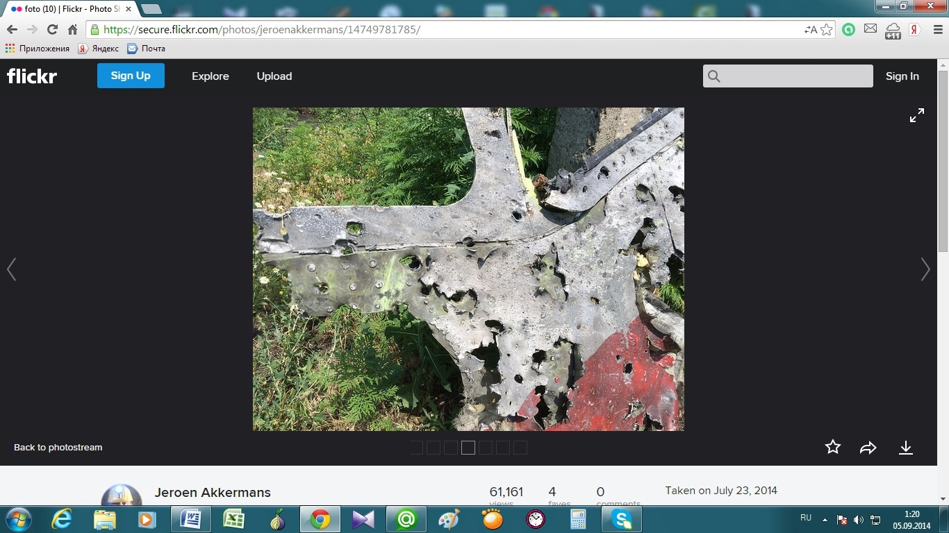Expand photo to fullscreen view
Viewport: 949px width, 533px height.
[x=917, y=116]
